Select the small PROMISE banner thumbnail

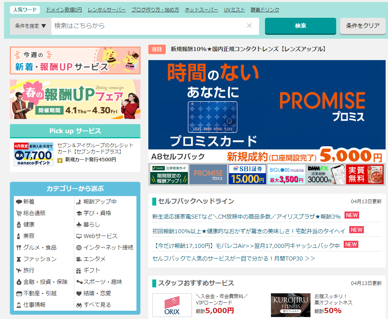click(208, 174)
